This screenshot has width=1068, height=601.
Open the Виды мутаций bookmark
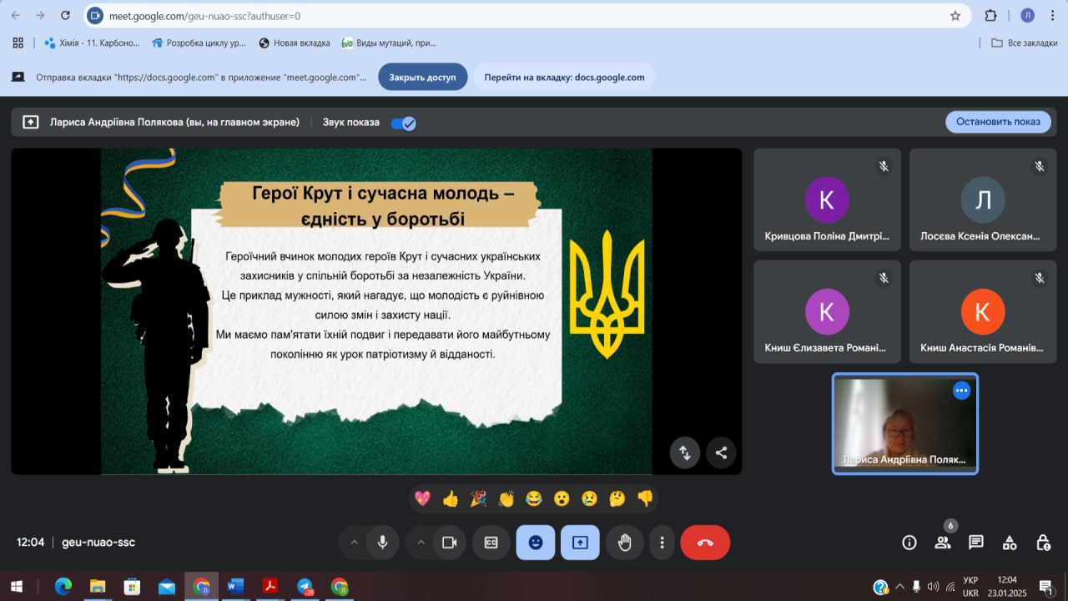click(x=388, y=43)
